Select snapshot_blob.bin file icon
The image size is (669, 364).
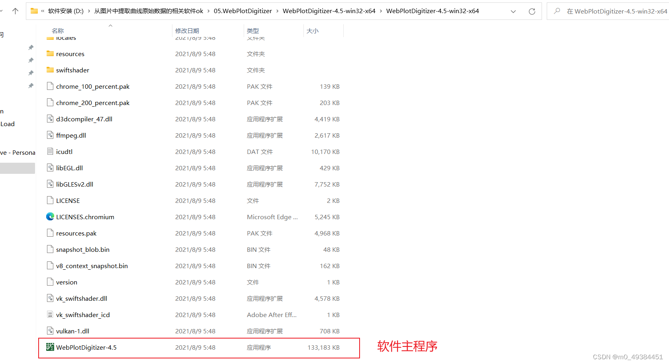click(x=50, y=249)
